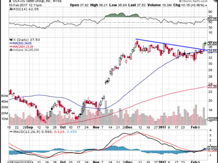Click the Open 37.82 quote value
This screenshot has width=218, height=163.
pyautogui.click(x=79, y=5)
